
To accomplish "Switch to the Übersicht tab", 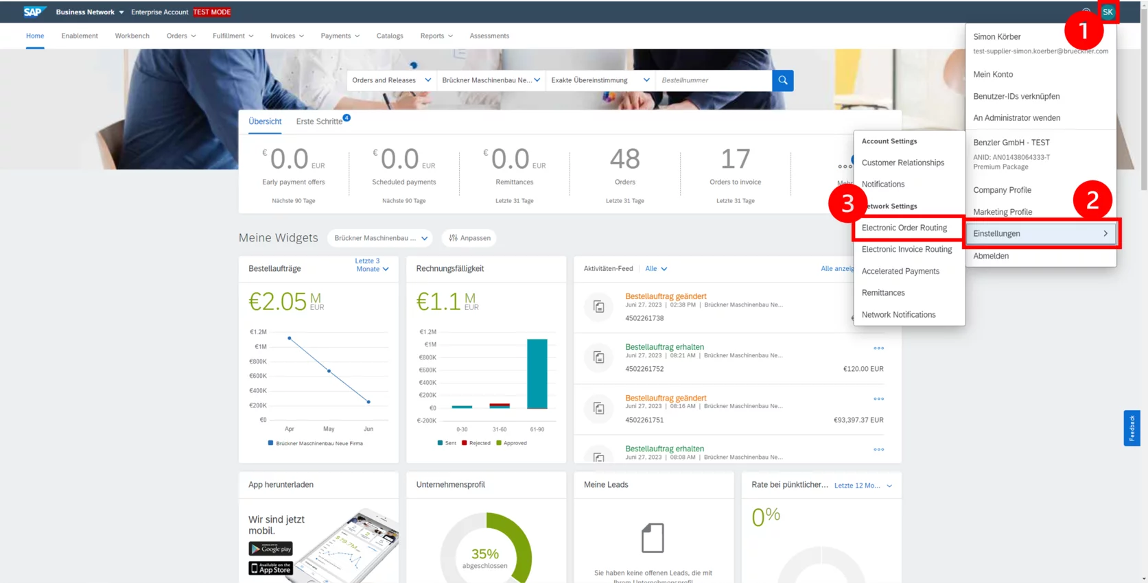I will [265, 121].
